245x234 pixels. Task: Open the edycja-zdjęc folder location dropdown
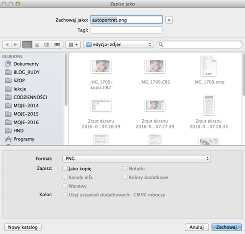point(118,45)
